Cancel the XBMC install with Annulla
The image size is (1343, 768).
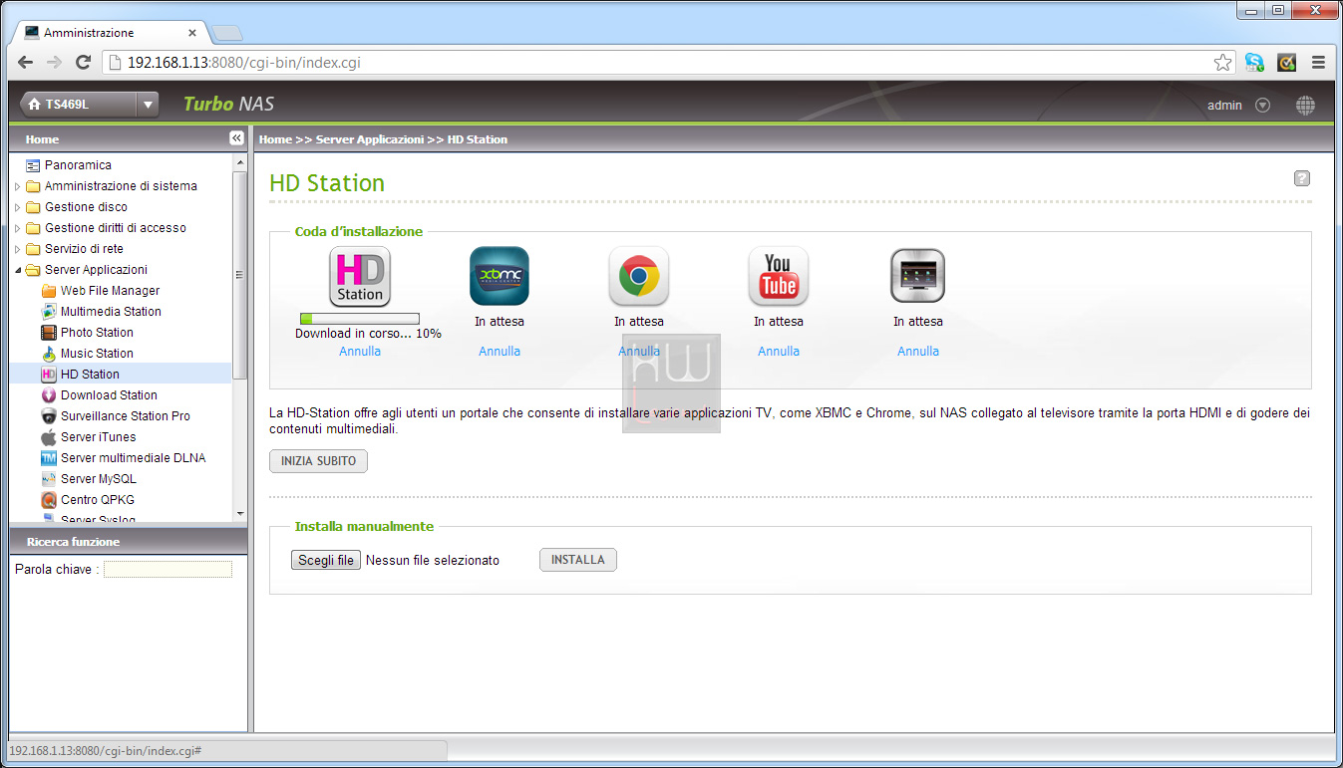click(x=500, y=352)
